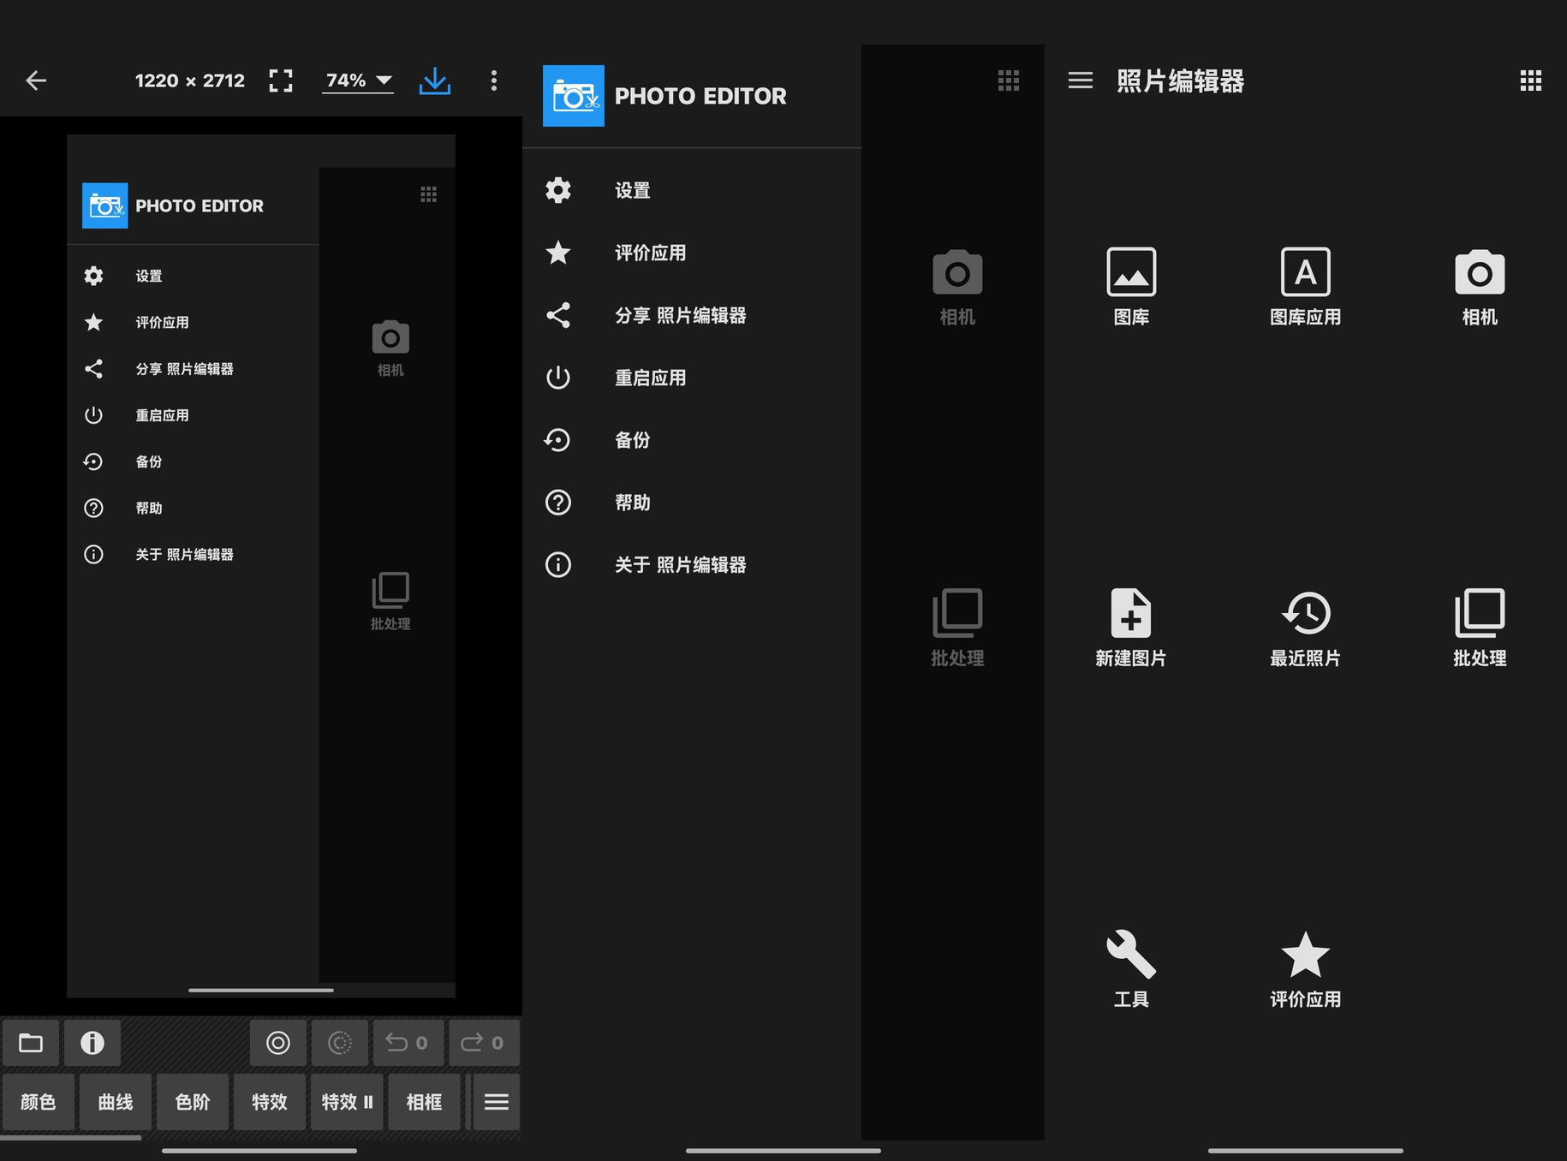This screenshot has width=1567, height=1161.
Task: Open 关于 照片编辑器 in middle drawer
Action: [x=692, y=565]
